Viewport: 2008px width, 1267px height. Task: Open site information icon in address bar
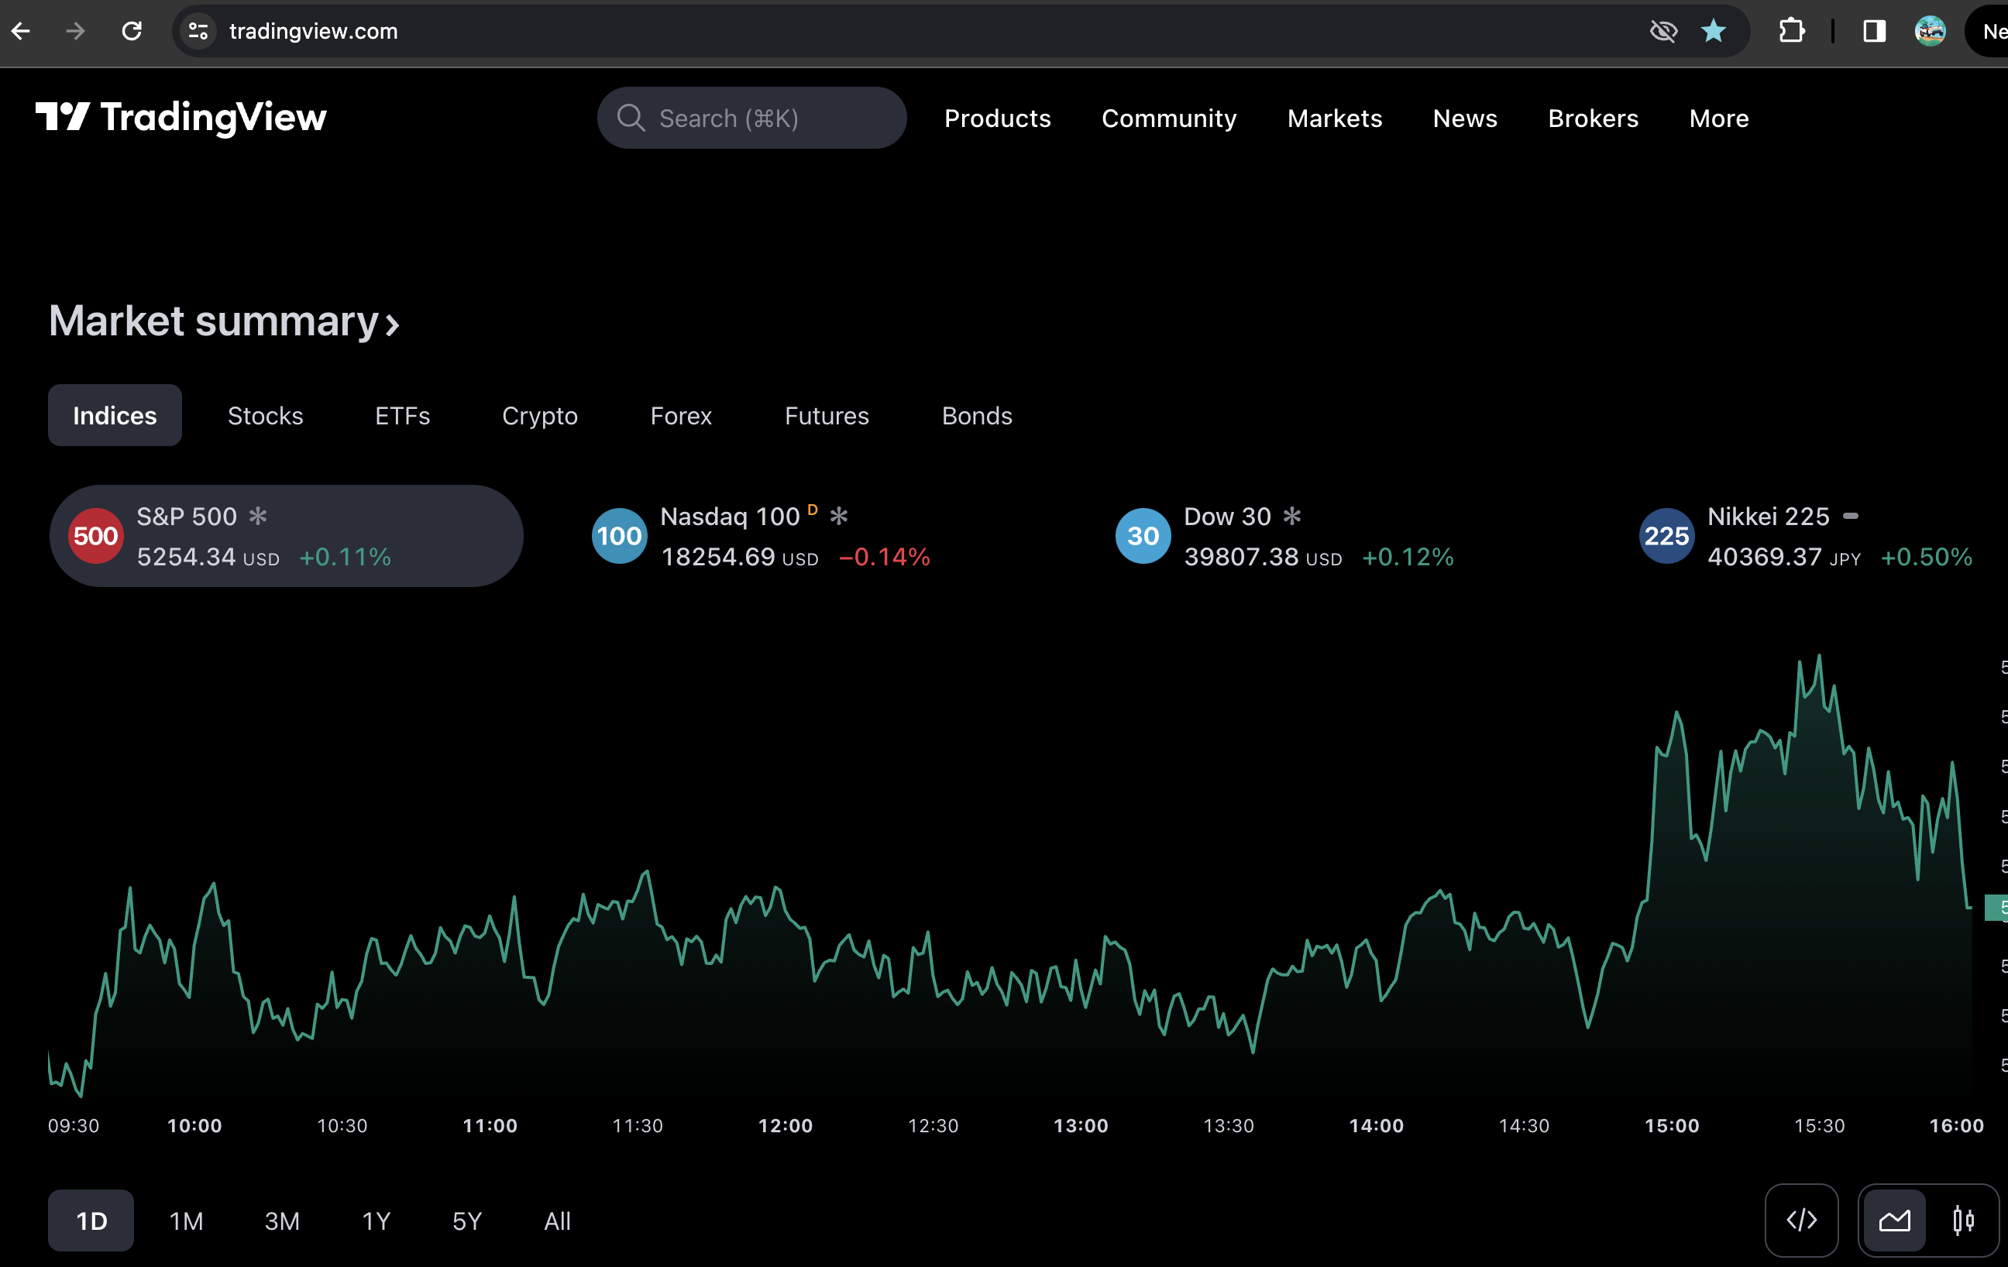point(198,32)
